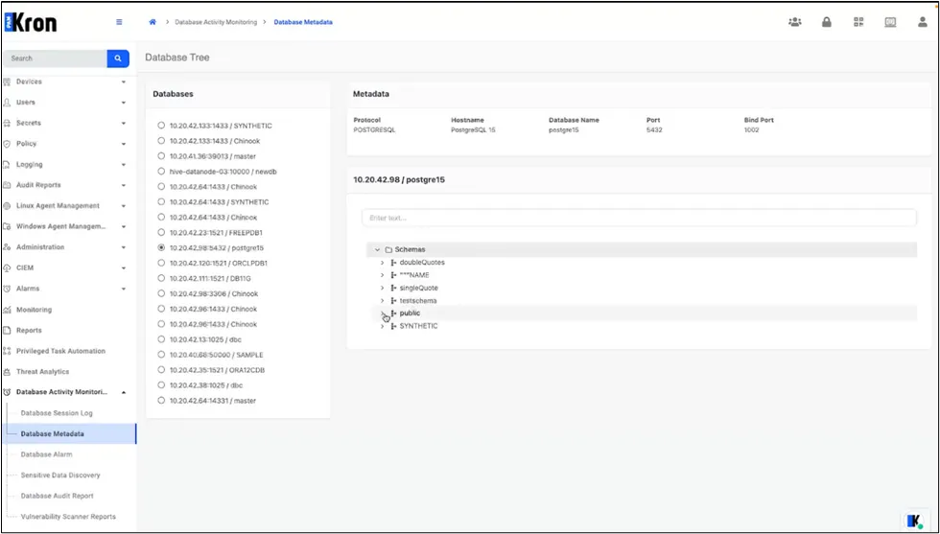Open the QR code icon in header
This screenshot has height=534, width=940.
click(858, 22)
